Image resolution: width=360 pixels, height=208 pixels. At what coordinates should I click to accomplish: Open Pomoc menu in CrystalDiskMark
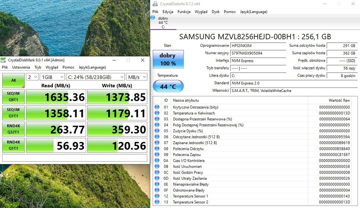pos(68,67)
